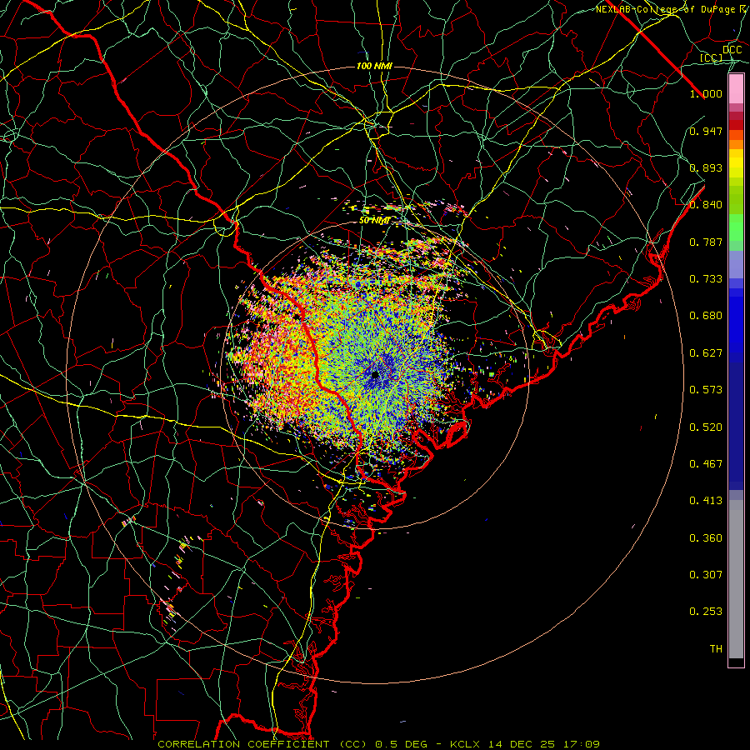Image resolution: width=750 pixels, height=750 pixels.
Task: Click the 0.947 color scale label
Action: pyautogui.click(x=706, y=131)
